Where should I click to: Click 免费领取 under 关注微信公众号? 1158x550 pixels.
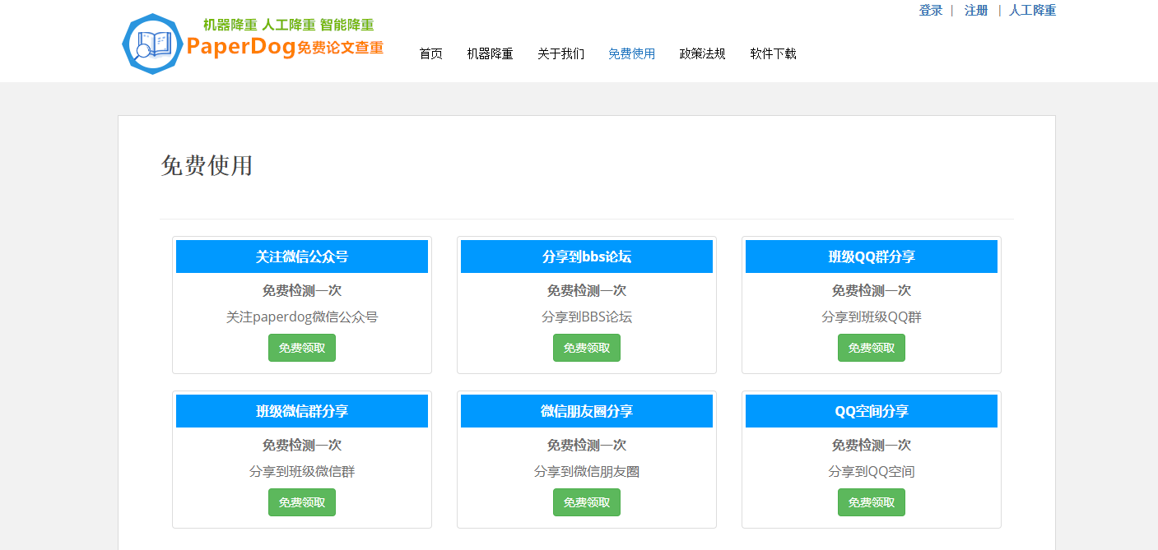point(301,348)
